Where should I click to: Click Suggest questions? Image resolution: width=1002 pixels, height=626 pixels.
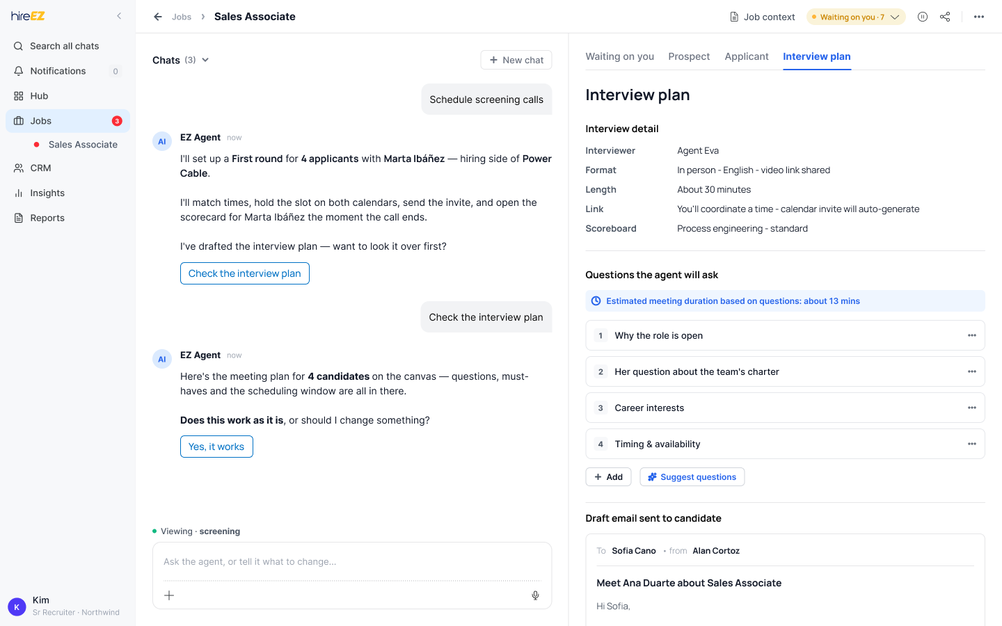(x=692, y=477)
